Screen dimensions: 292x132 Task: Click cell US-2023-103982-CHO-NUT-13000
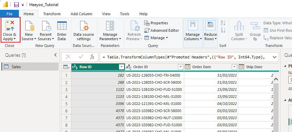(x=155, y=118)
